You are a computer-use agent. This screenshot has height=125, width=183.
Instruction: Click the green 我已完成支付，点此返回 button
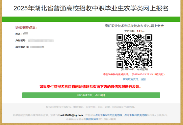tap(91, 95)
